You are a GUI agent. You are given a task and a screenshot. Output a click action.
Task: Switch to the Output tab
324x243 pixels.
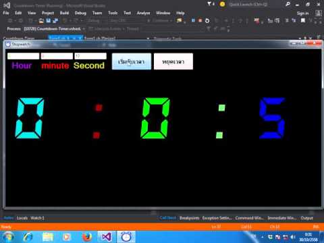tap(306, 218)
